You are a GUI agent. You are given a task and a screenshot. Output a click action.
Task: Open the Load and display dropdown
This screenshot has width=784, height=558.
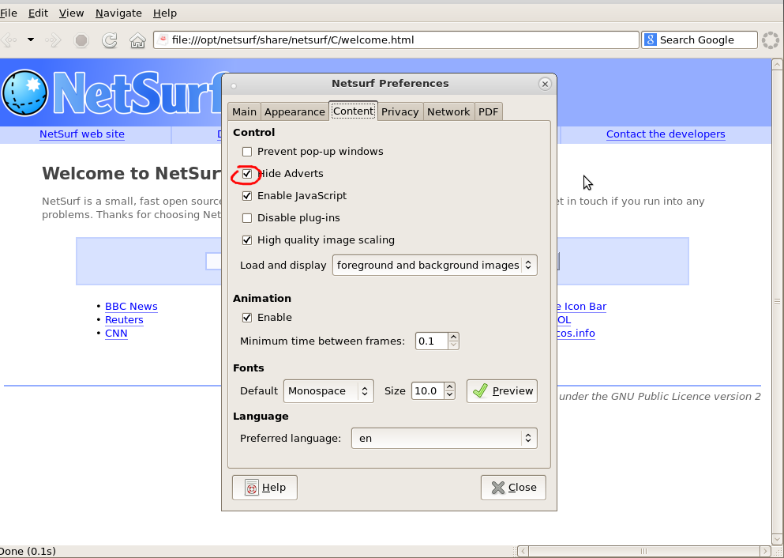tap(434, 266)
